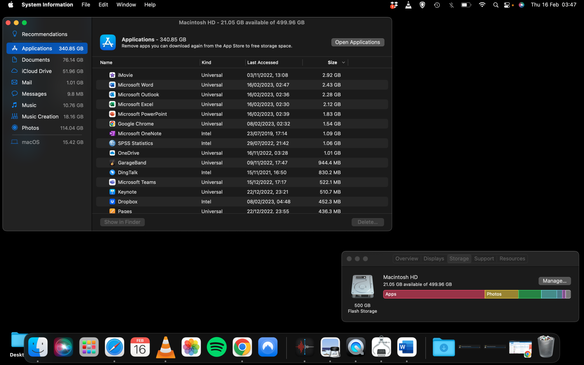The height and width of the screenshot is (365, 584).
Task: Open VLC from the Dock
Action: (166, 347)
